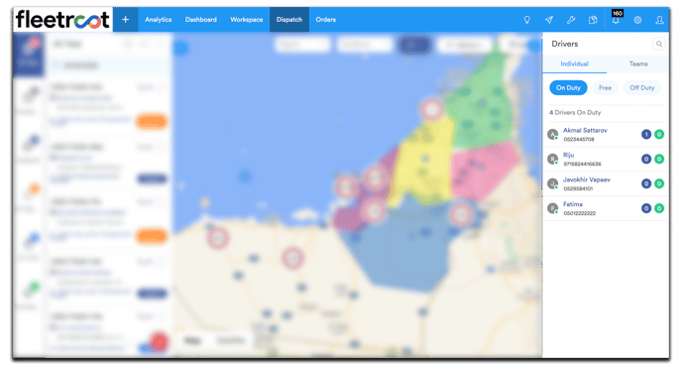Go to the Orders page
This screenshot has height=365, width=682.
click(x=326, y=20)
